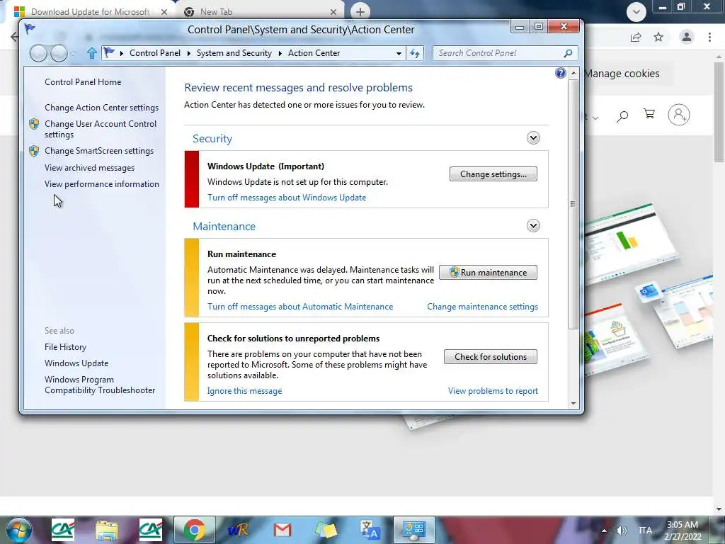Collapse the Maintenance section chevron

pyautogui.click(x=533, y=226)
